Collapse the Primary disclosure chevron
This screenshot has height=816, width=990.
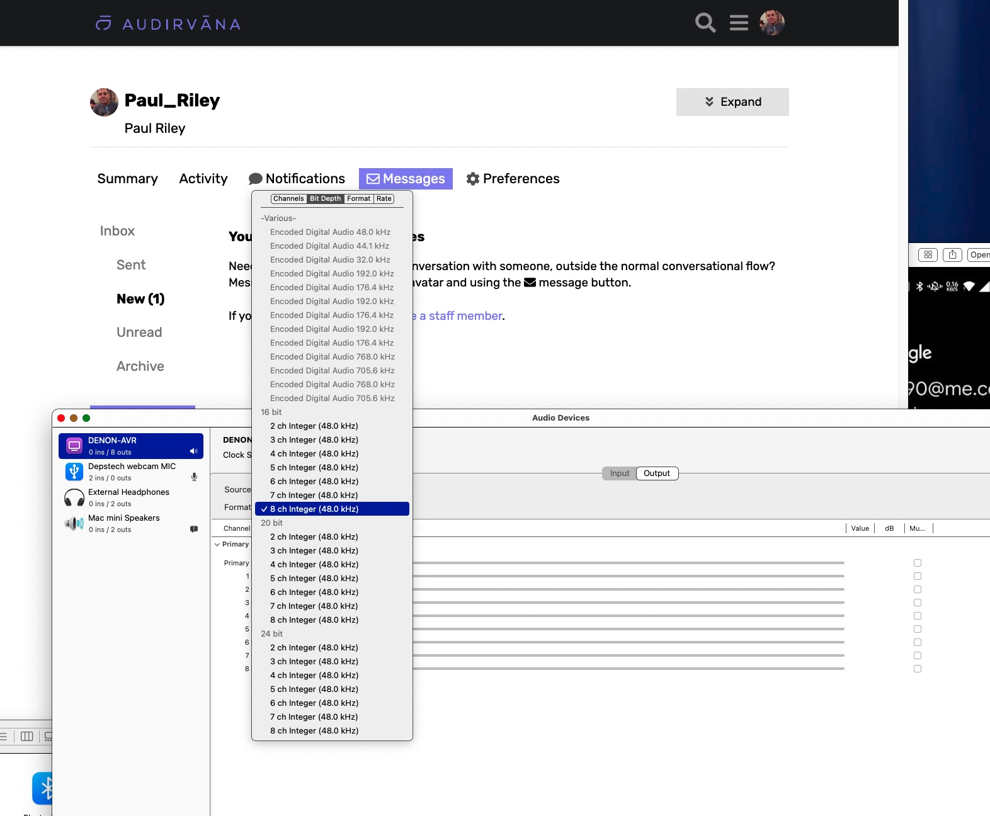pos(217,544)
